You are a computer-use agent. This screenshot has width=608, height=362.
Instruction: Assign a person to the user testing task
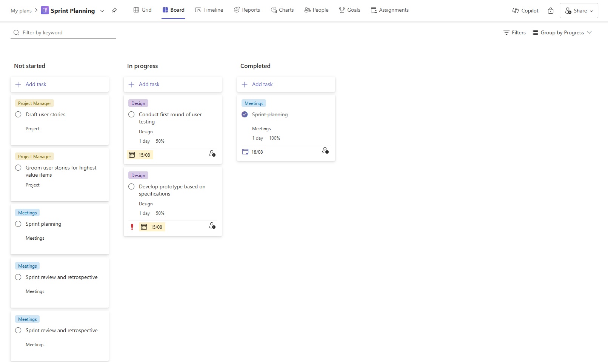212,154
